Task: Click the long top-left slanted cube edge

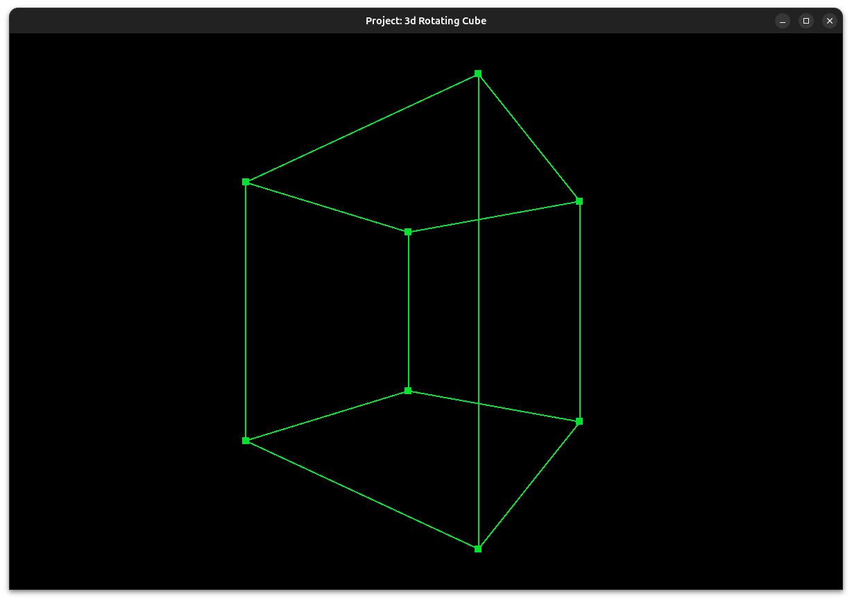Action: point(361,128)
